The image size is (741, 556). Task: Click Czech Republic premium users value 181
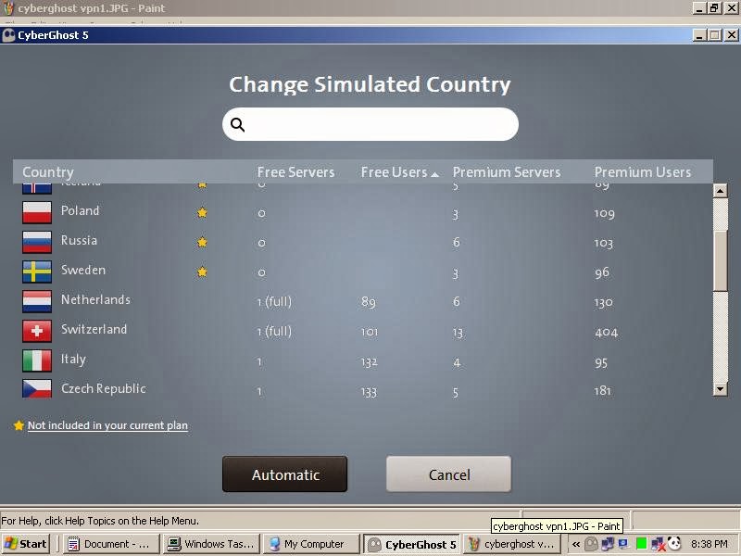pyautogui.click(x=603, y=391)
